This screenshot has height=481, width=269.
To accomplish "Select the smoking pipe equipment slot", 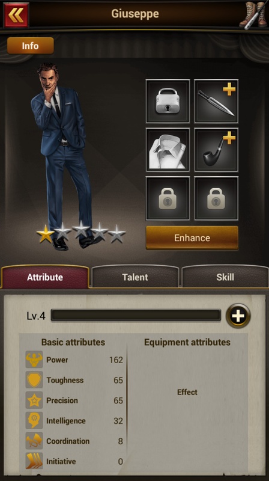I will point(216,150).
